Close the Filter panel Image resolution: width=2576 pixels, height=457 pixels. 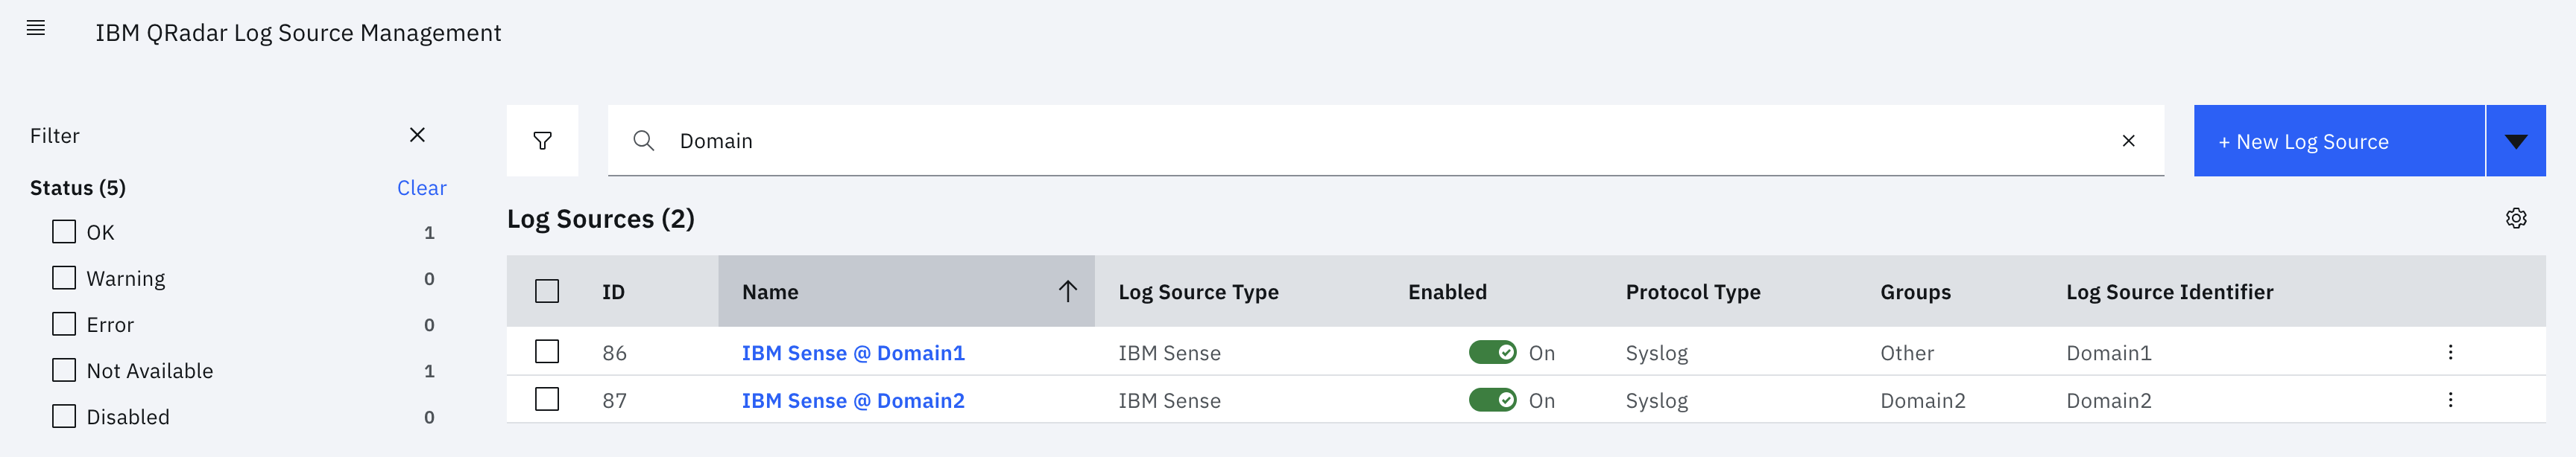point(417,135)
